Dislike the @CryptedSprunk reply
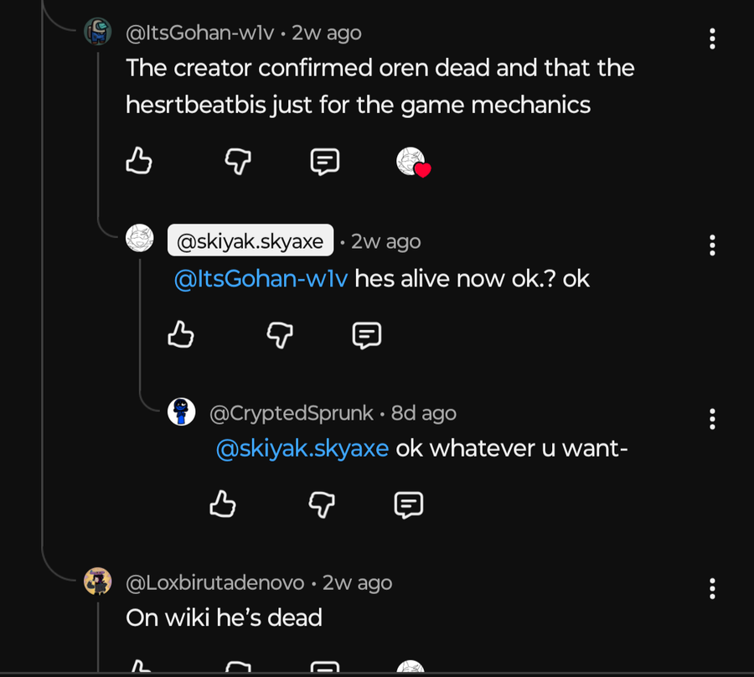754x677 pixels. (322, 504)
